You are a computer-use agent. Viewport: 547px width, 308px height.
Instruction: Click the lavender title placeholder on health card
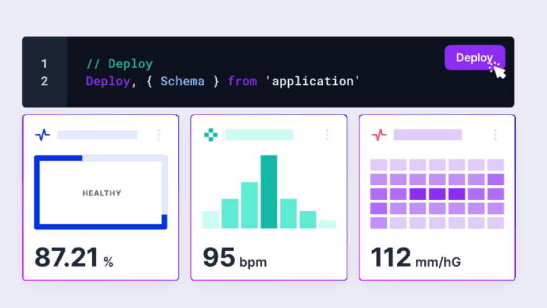pyautogui.click(x=97, y=135)
